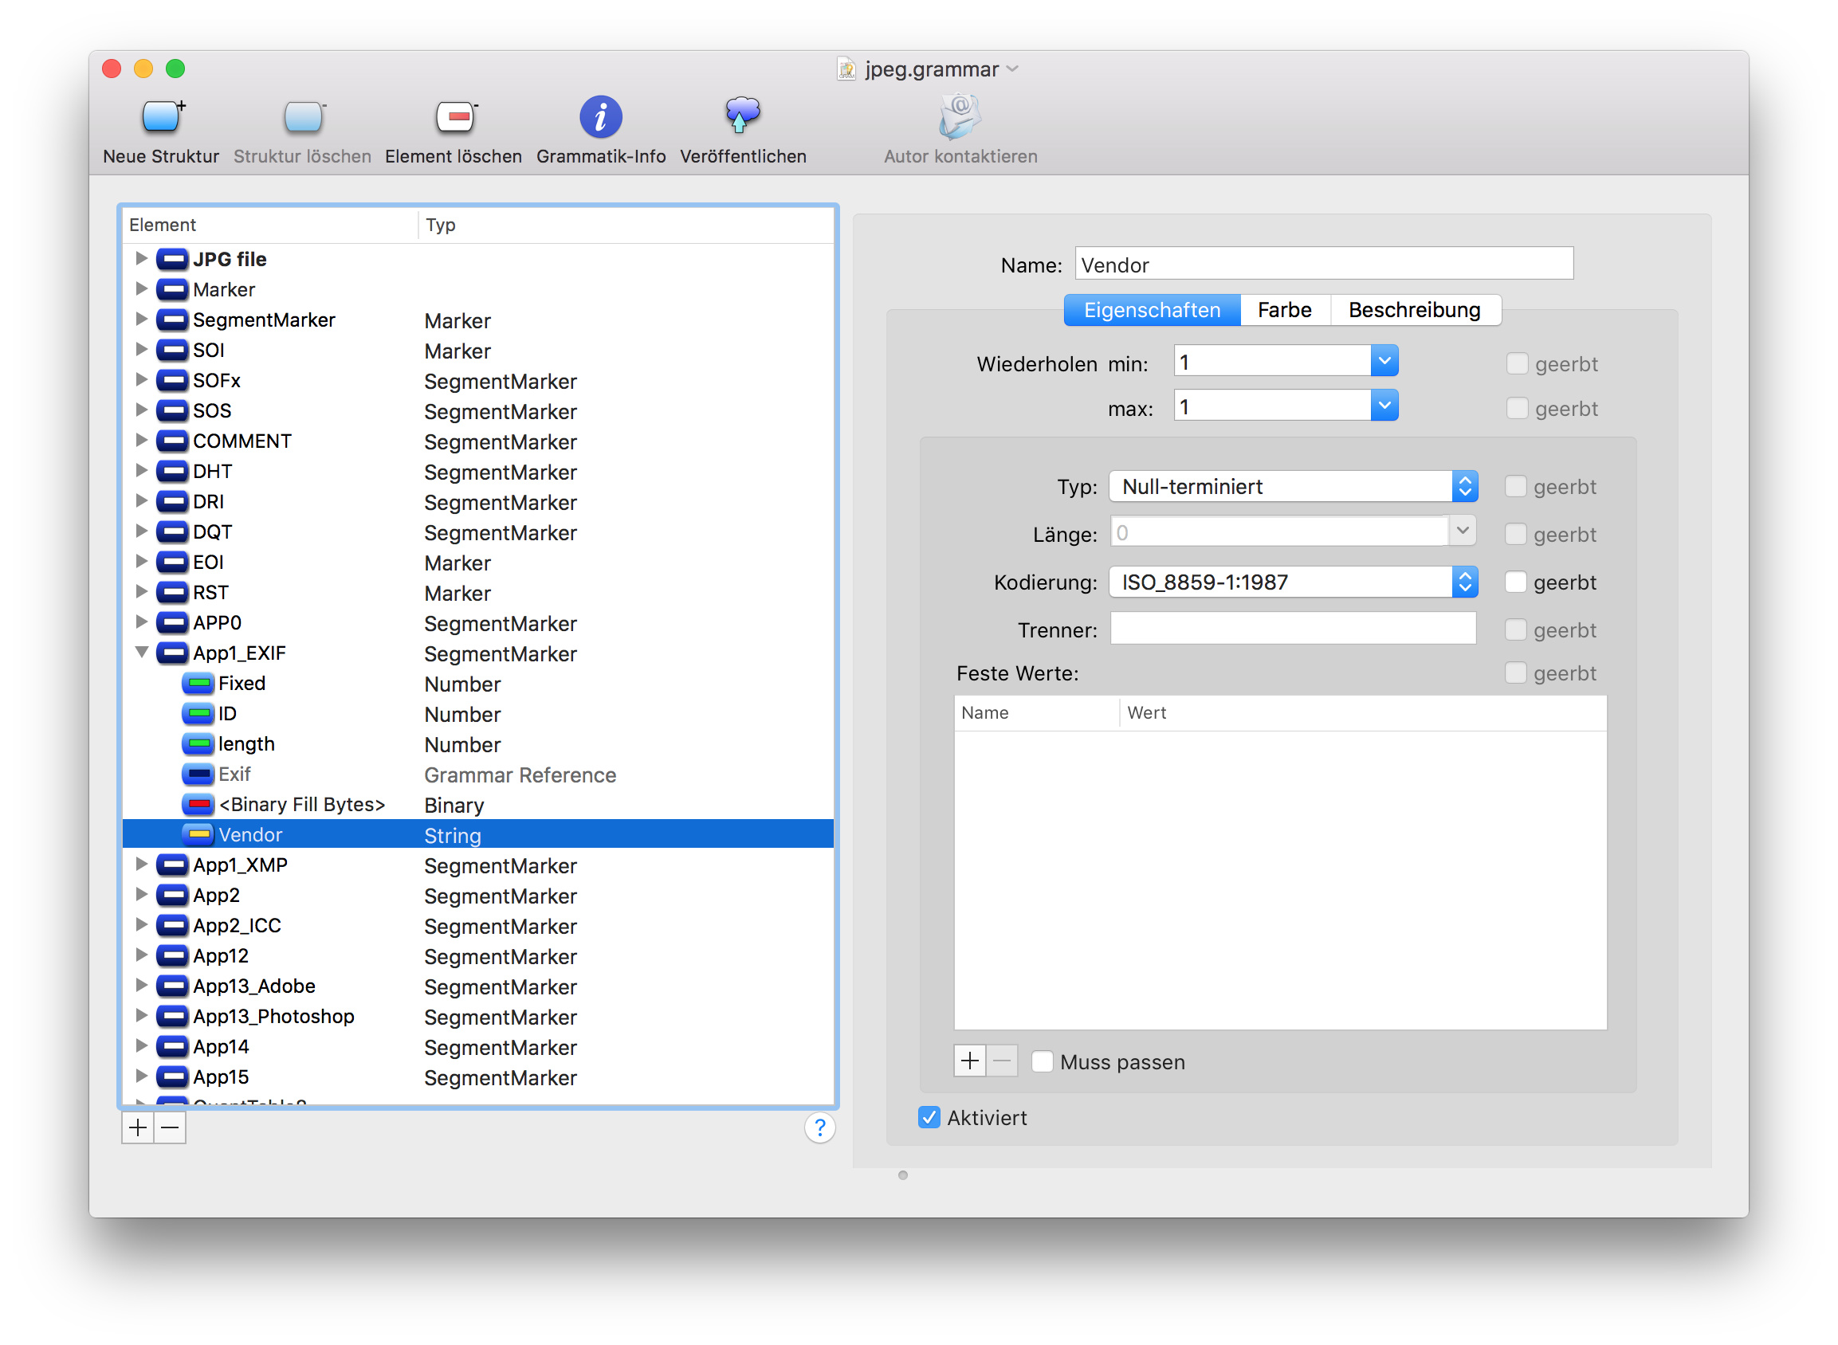1838x1345 pixels.
Task: Disable the Aktiviert checkbox
Action: pyautogui.click(x=929, y=1118)
